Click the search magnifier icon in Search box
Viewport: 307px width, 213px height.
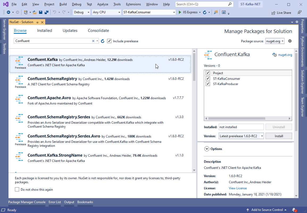(x=230, y=4)
